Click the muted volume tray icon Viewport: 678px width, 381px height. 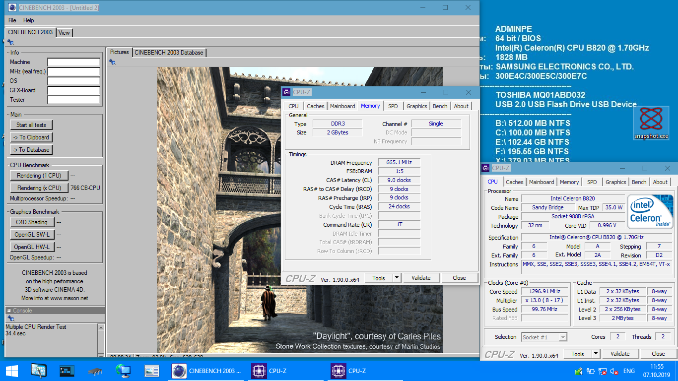point(614,371)
